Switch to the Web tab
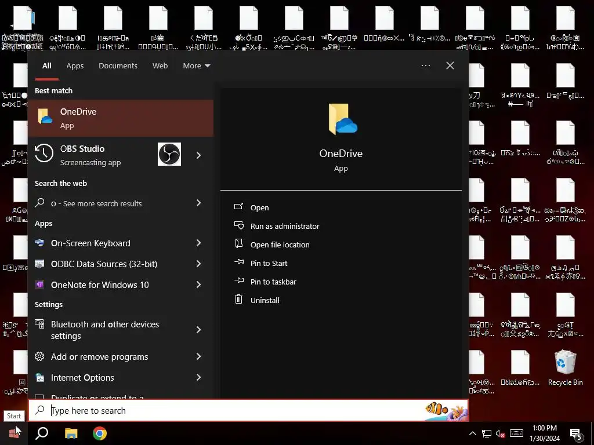The height and width of the screenshot is (445, 594). pyautogui.click(x=160, y=66)
